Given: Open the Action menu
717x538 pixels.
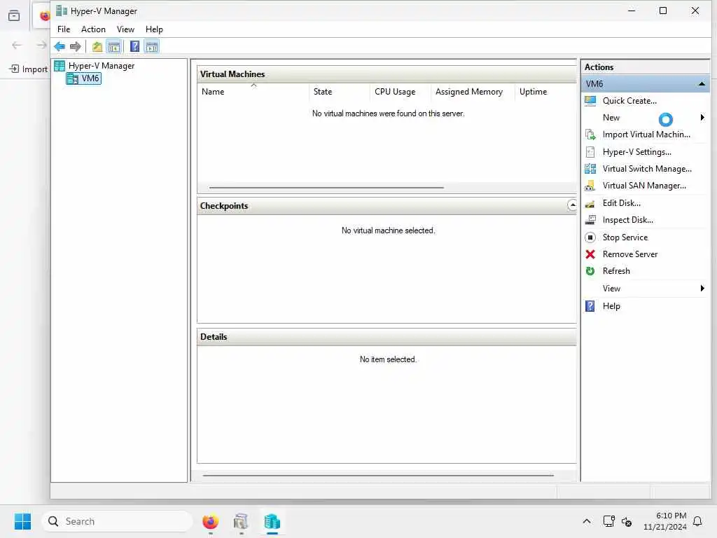Looking at the screenshot, I should 93,29.
